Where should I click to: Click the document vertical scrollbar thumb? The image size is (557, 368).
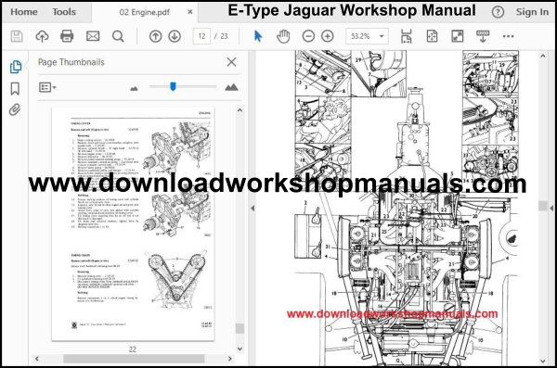(x=543, y=206)
